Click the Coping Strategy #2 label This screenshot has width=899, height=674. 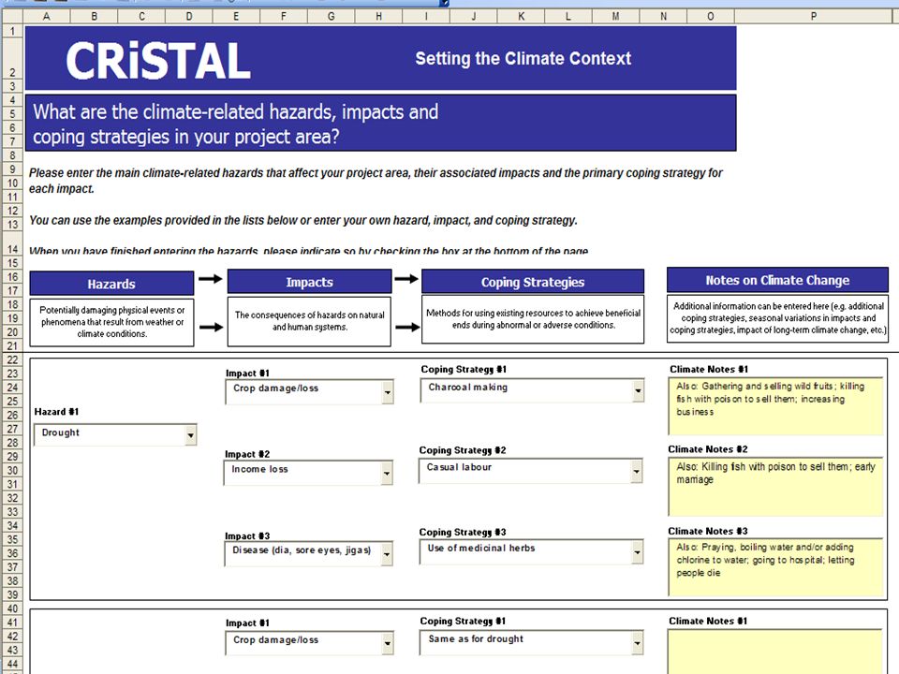pyautogui.click(x=463, y=450)
